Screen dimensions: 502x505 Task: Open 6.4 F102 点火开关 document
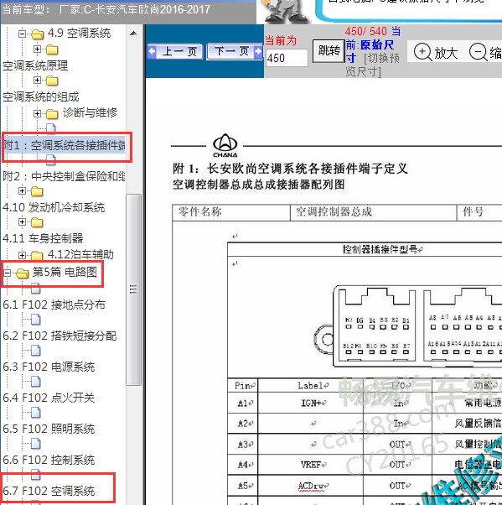pyautogui.click(x=49, y=398)
